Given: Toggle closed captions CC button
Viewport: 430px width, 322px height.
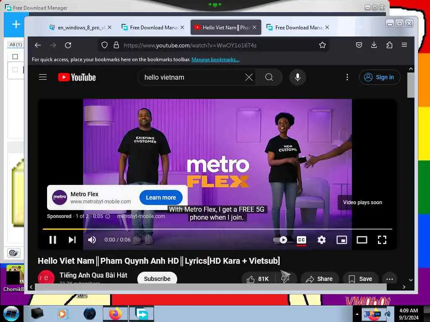Looking at the screenshot, I should point(302,240).
